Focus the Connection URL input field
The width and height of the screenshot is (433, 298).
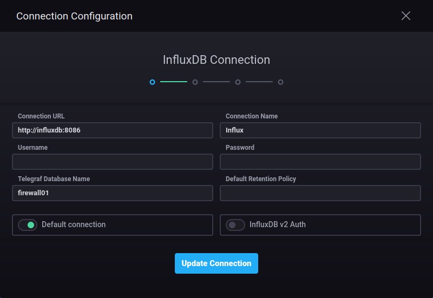click(113, 130)
